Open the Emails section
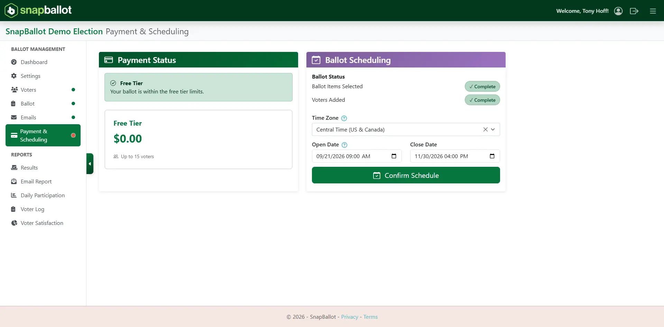Screen dimensions: 664x327 [x=43, y=117]
